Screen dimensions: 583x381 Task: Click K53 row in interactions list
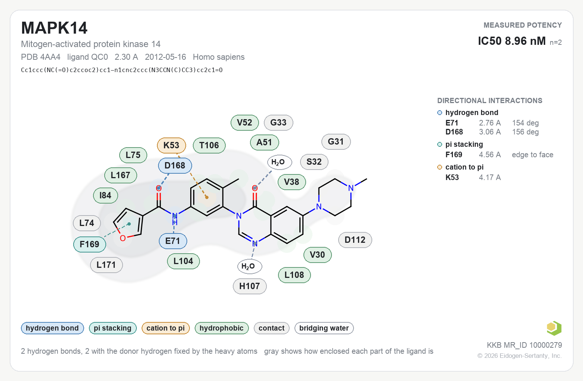tap(473, 177)
